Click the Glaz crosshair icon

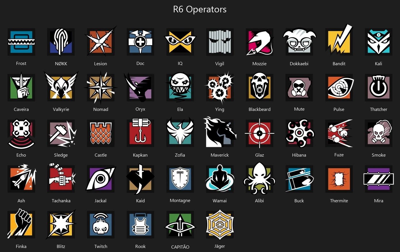point(260,133)
